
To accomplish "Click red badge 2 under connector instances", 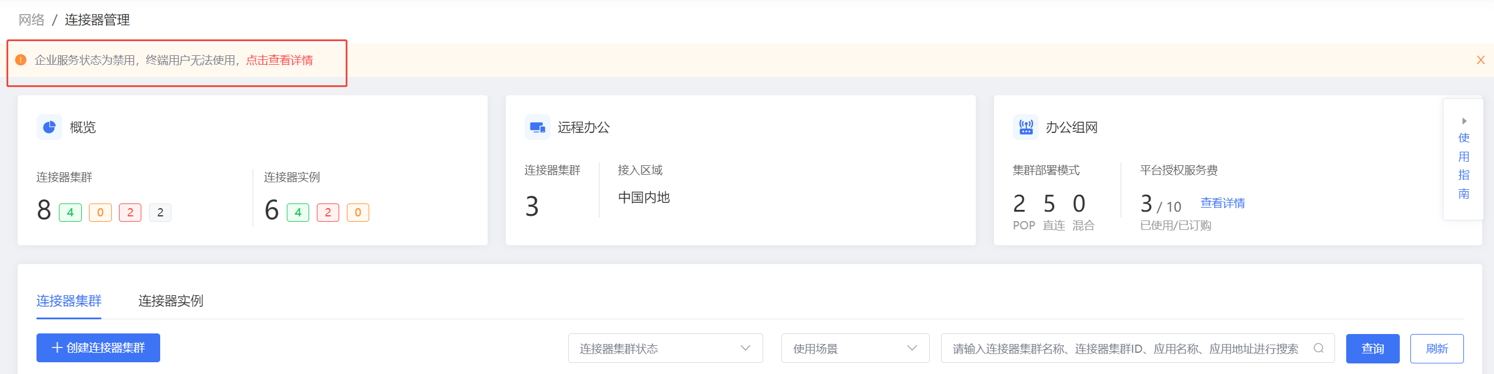I will click(x=328, y=212).
